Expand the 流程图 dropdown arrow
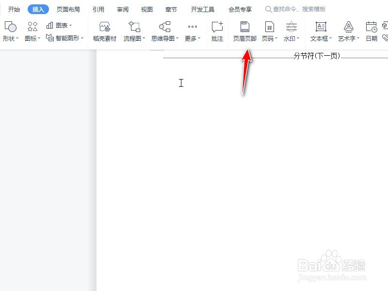This screenshot has width=388, height=291. pyautogui.click(x=144, y=38)
